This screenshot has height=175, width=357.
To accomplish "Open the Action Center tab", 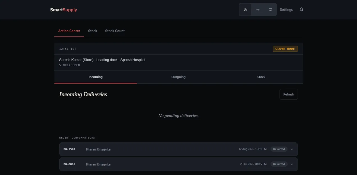I will tap(69, 31).
